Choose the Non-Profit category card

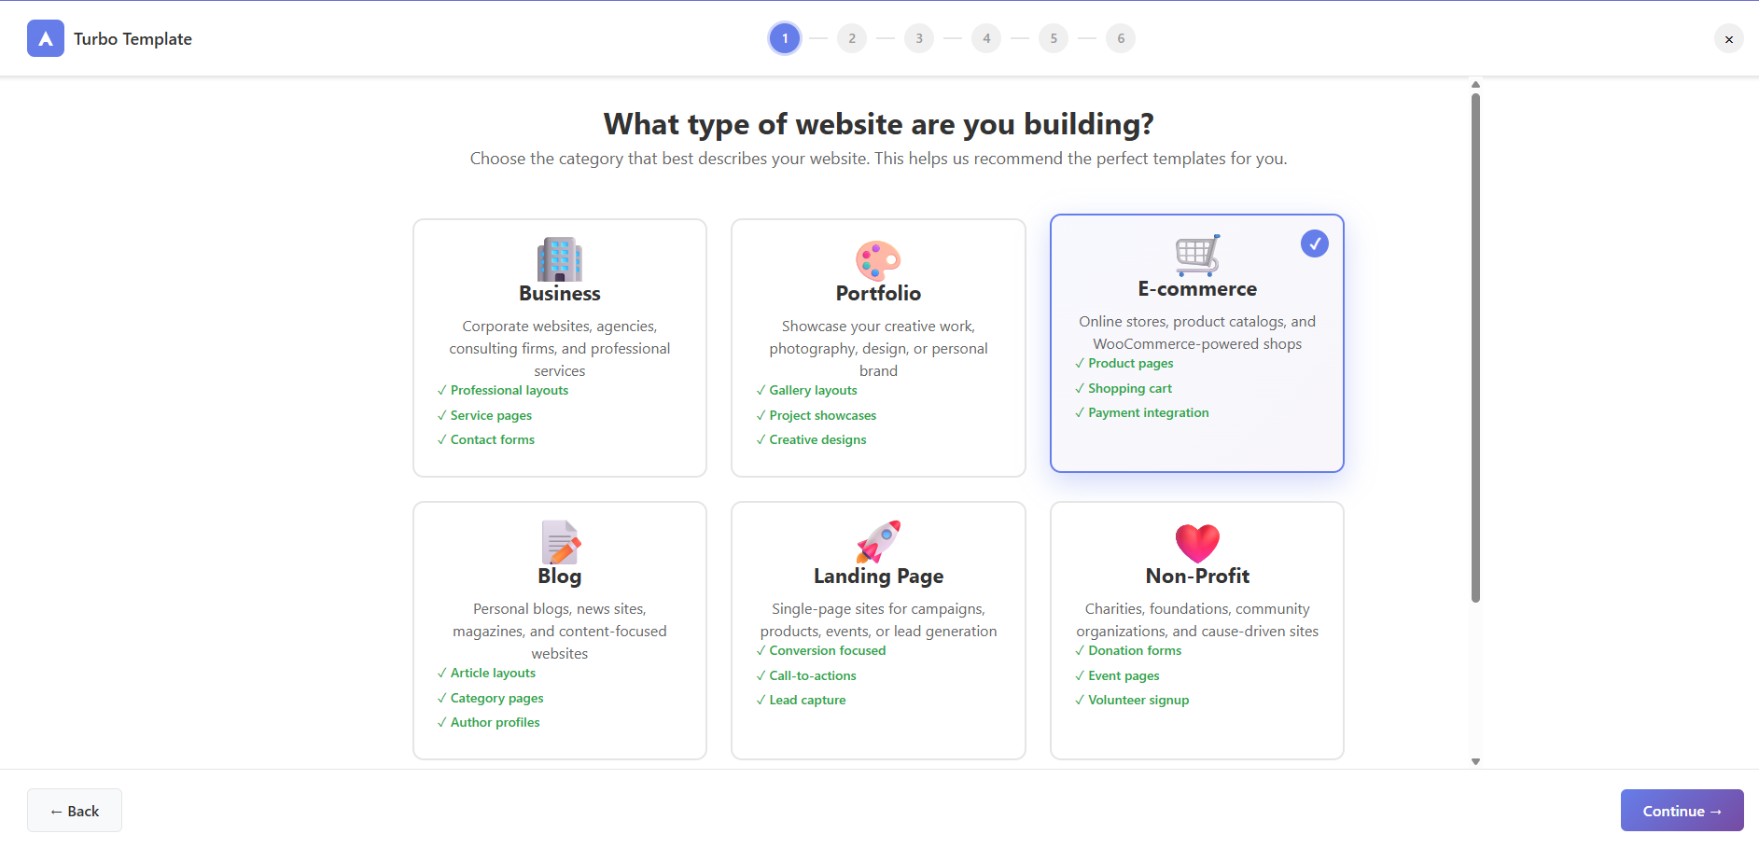coord(1197,630)
